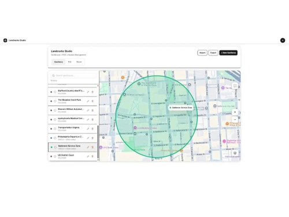Viewport: 289px width, 217px height.
Task: Edit The Meadow Event Park geofence
Action: tap(88, 101)
